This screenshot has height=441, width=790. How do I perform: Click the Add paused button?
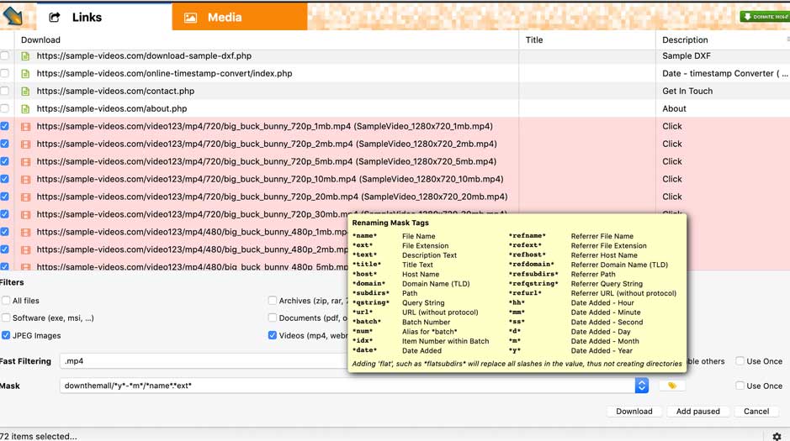pos(697,412)
